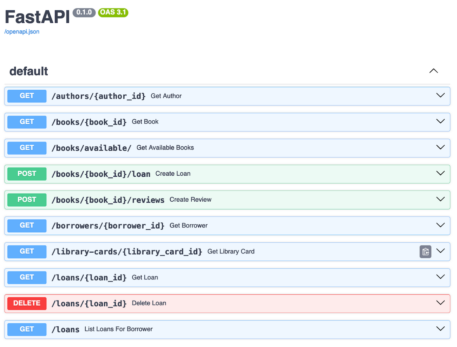Click the FastAPI title
This screenshot has width=457, height=347.
37,17
